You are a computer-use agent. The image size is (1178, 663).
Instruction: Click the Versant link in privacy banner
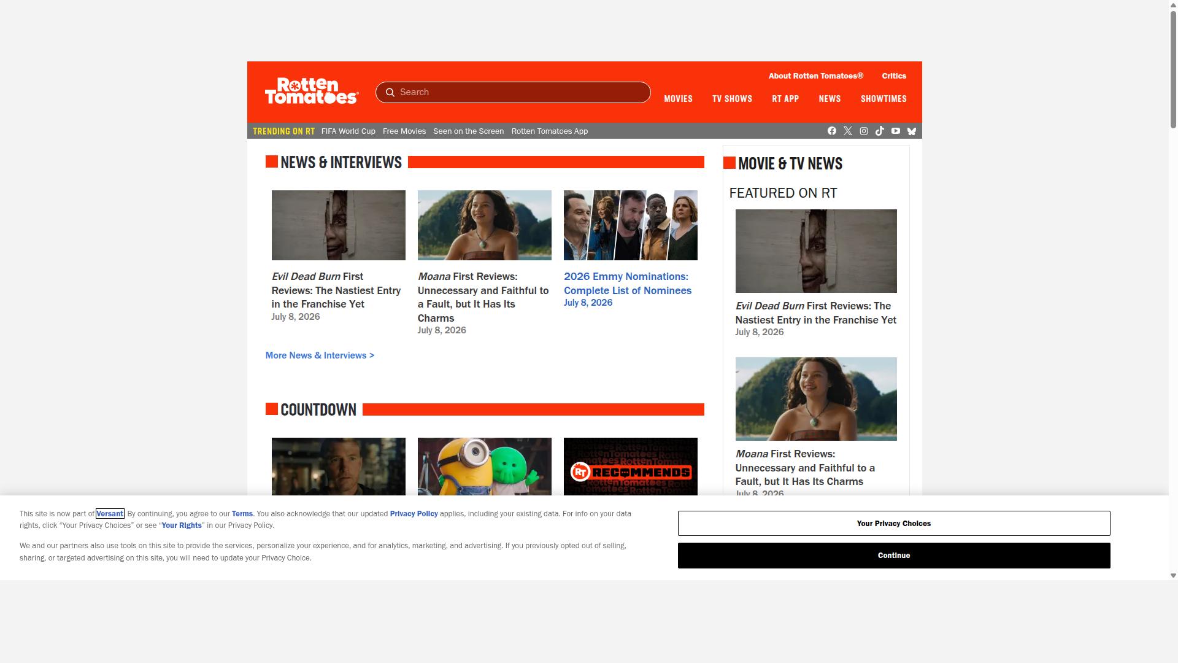(110, 514)
